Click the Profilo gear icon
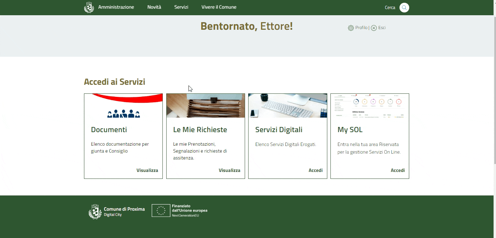Screen dimensions: 496x238 (351, 28)
